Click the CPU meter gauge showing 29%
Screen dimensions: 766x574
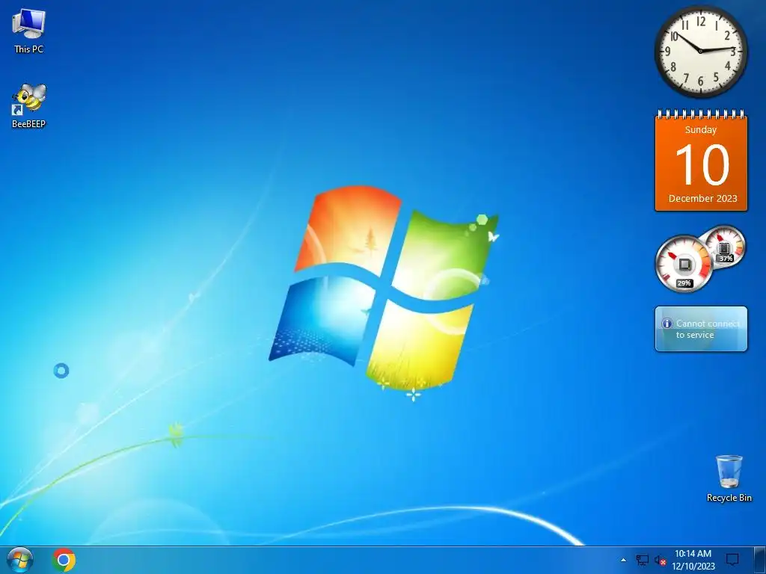(684, 264)
